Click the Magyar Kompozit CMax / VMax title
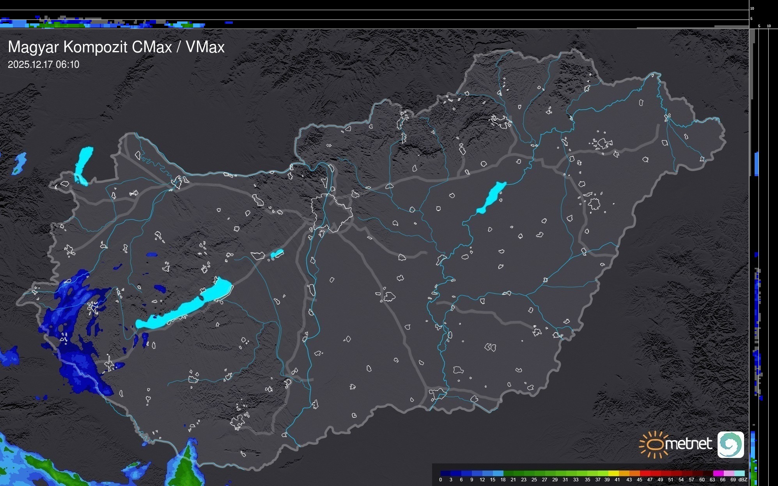 coord(116,47)
